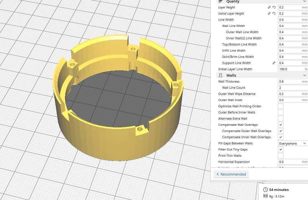Click the link icon next to Initial Layer Height

pos(269,13)
